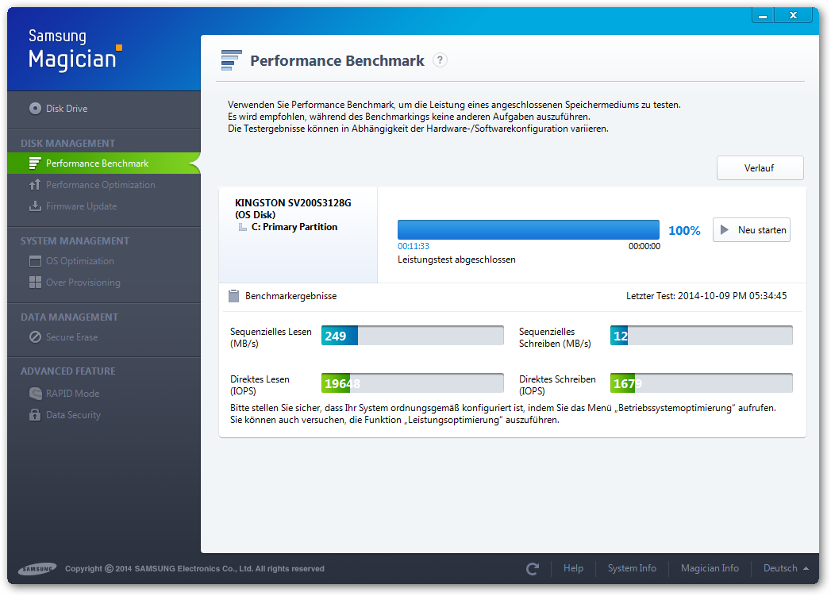Click the elapsed time 00:11:33
The image size is (831, 596).
pos(414,246)
